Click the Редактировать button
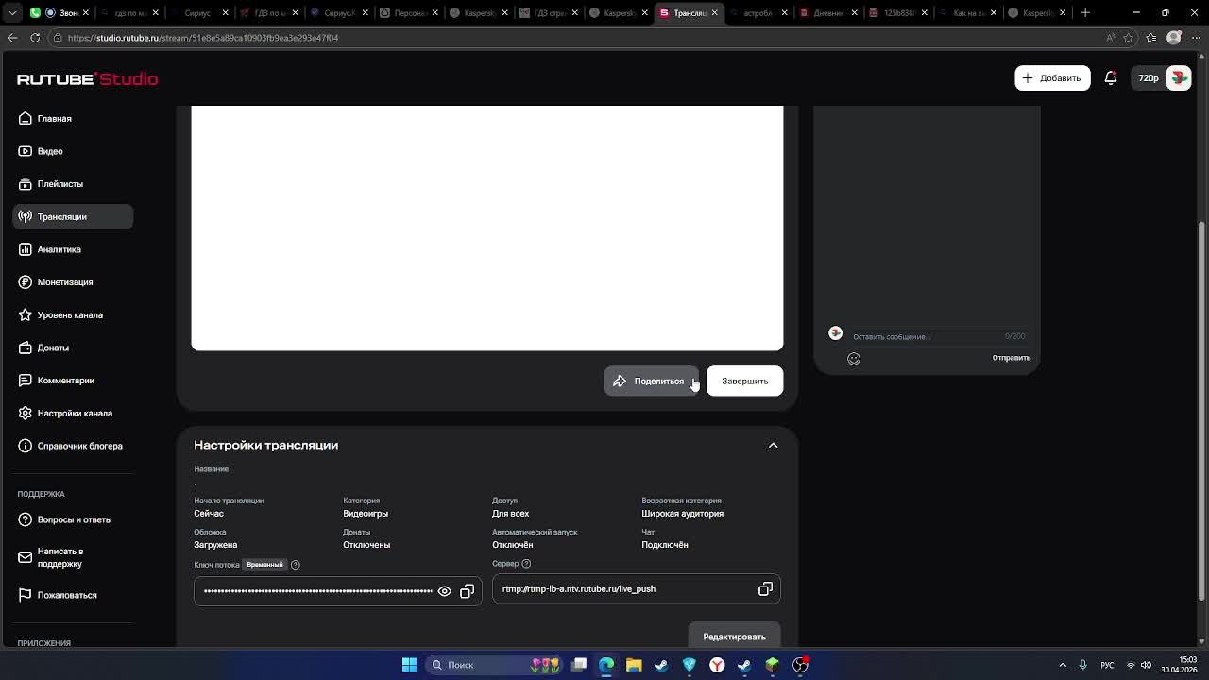Screen dimensions: 1209x680 [734, 637]
